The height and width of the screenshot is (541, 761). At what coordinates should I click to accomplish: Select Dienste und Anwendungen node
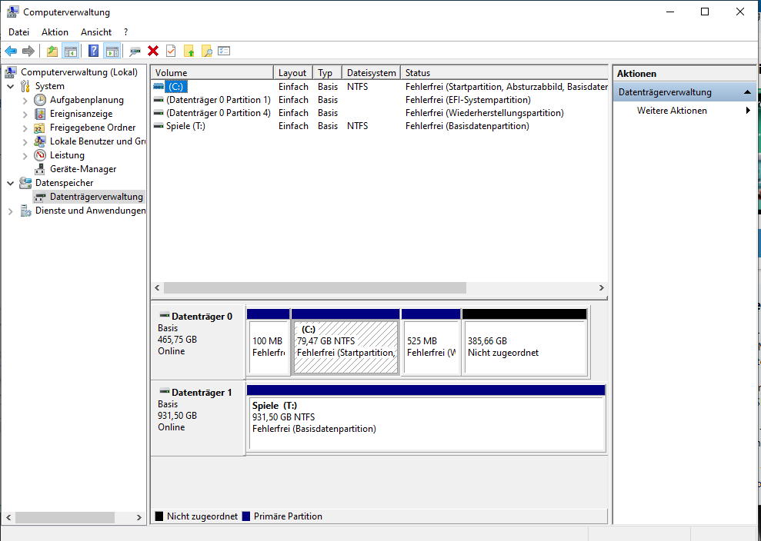pyautogui.click(x=90, y=211)
